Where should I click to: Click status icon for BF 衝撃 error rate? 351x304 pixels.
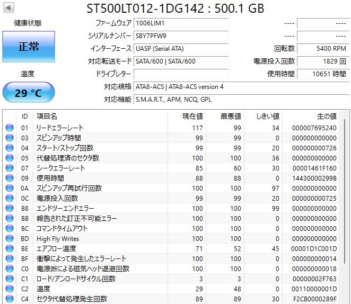tap(10, 258)
